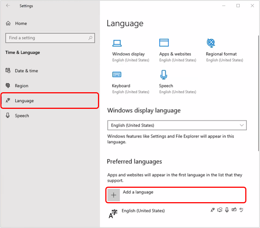Click the Home house icon
This screenshot has height=228, width=260.
(x=8, y=23)
